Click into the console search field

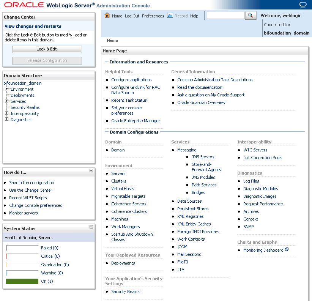click(225, 16)
